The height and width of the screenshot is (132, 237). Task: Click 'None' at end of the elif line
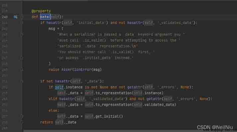pos(204,99)
